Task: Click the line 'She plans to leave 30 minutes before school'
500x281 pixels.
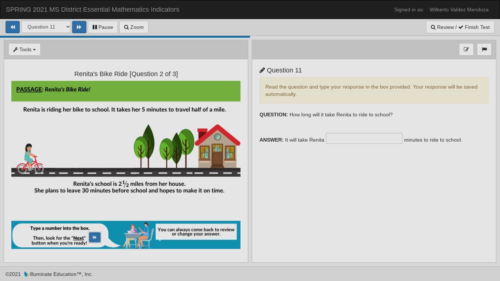Action: tap(129, 191)
